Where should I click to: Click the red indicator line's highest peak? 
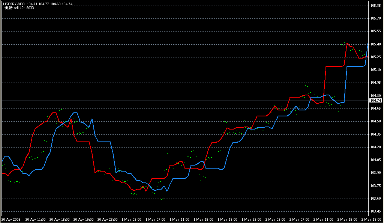pyautogui.click(x=347, y=43)
